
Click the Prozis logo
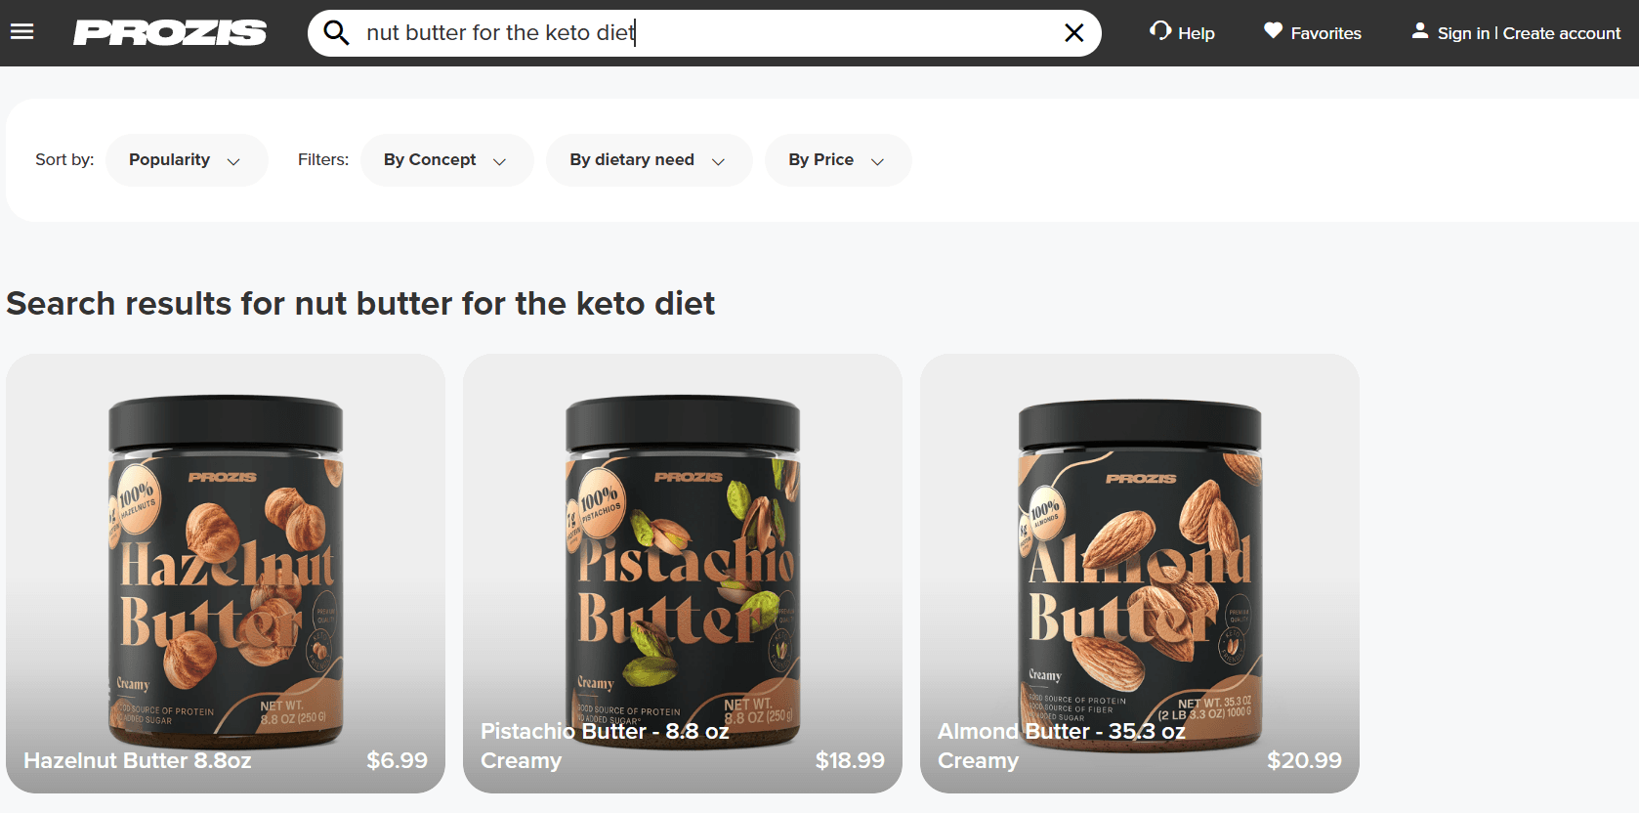click(x=170, y=33)
